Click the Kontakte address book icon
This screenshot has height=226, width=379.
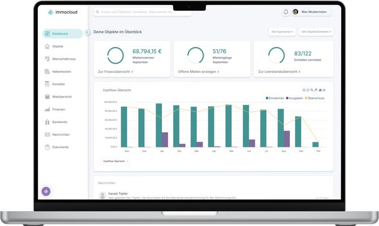[x=47, y=84]
